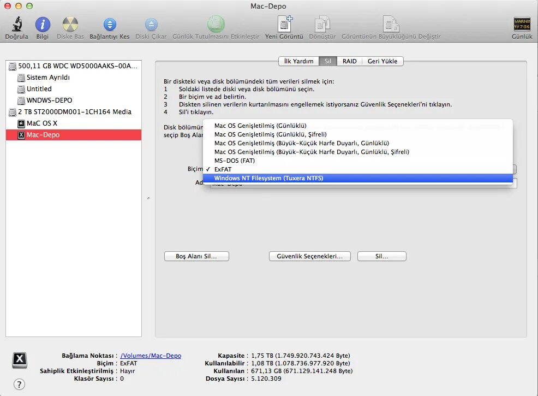Choose Büyük-Küçük Harfe Duyarlı, Günlüklü format
This screenshot has width=538, height=396.
[358, 143]
